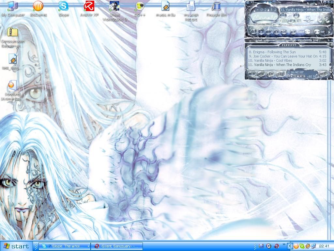Viewport: 334px width, 251px height.
Task: Toggle repeat in Winamp
Action: click(x=319, y=32)
